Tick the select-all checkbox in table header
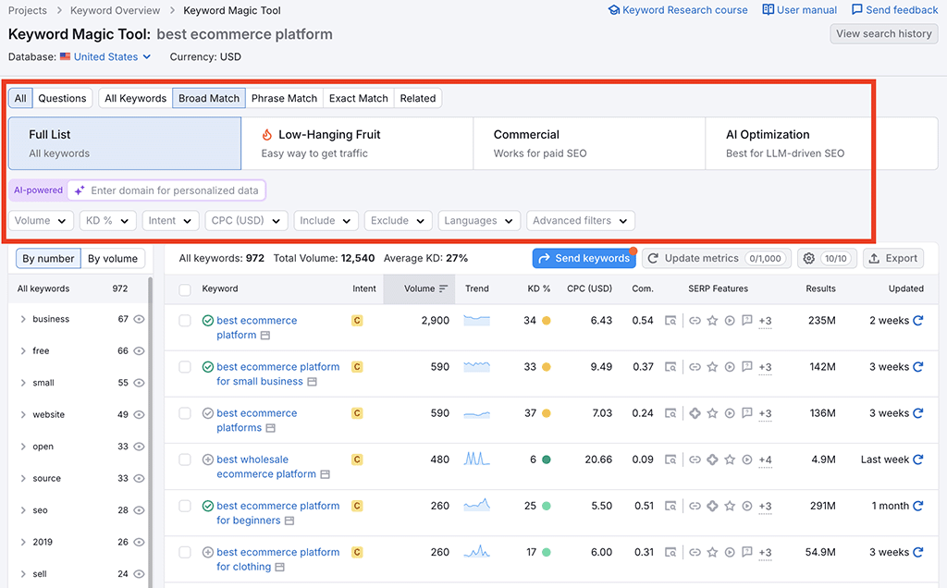The height and width of the screenshot is (588, 947). click(185, 289)
